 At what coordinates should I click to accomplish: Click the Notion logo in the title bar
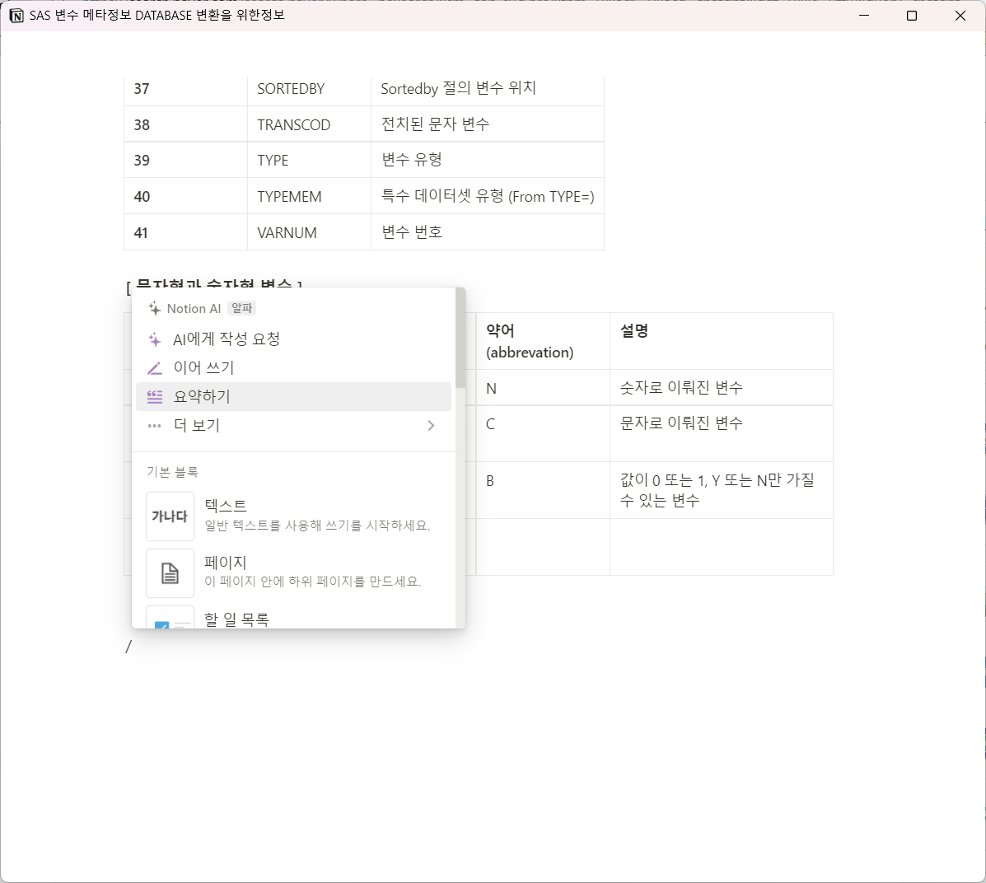click(16, 15)
